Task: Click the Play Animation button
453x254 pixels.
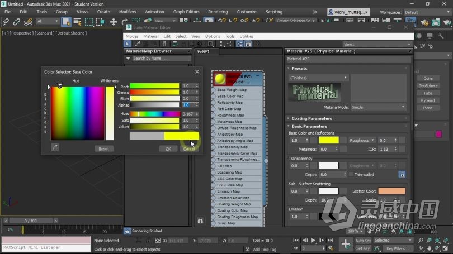Action: tap(313, 240)
